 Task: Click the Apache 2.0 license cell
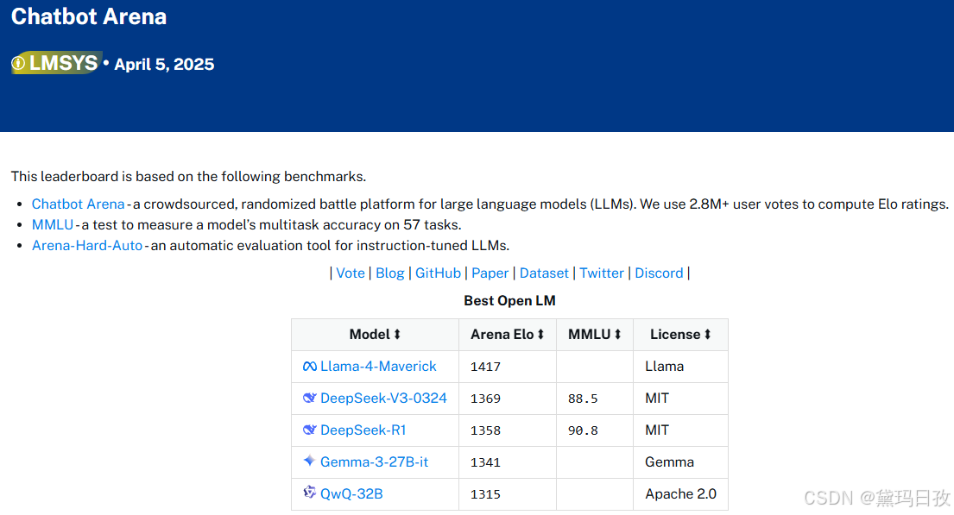click(x=681, y=493)
